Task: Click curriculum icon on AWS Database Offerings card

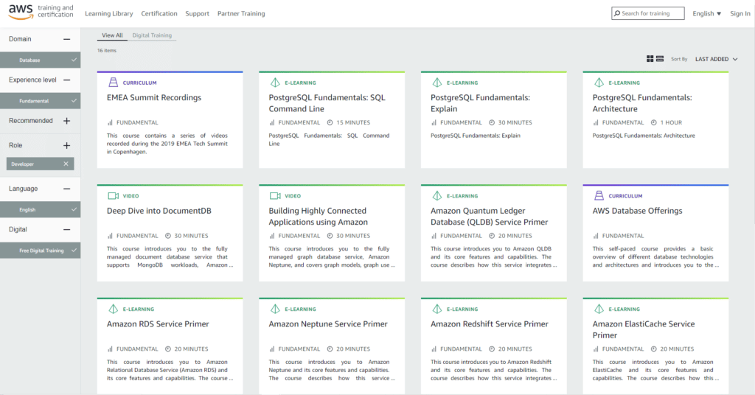Action: [599, 196]
